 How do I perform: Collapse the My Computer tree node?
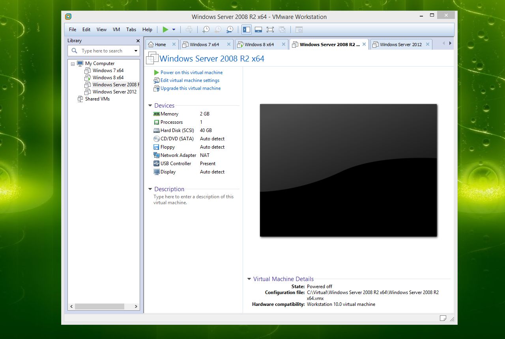[73, 63]
